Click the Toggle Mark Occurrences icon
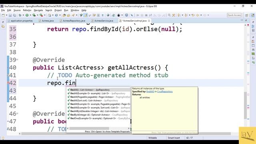256x144 pixels. [x=86, y=15]
